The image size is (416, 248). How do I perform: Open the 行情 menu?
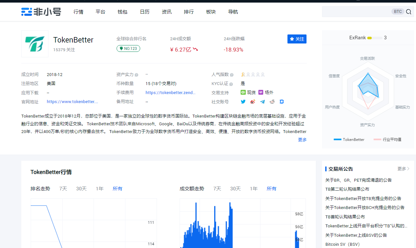click(x=78, y=12)
